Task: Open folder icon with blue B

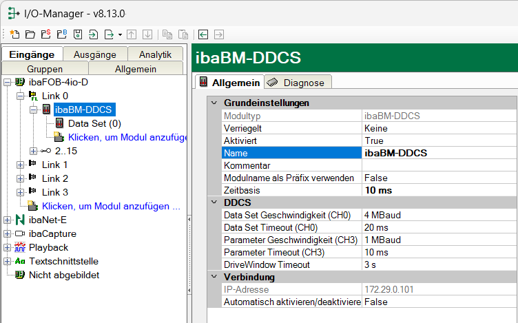Action: click(x=62, y=34)
